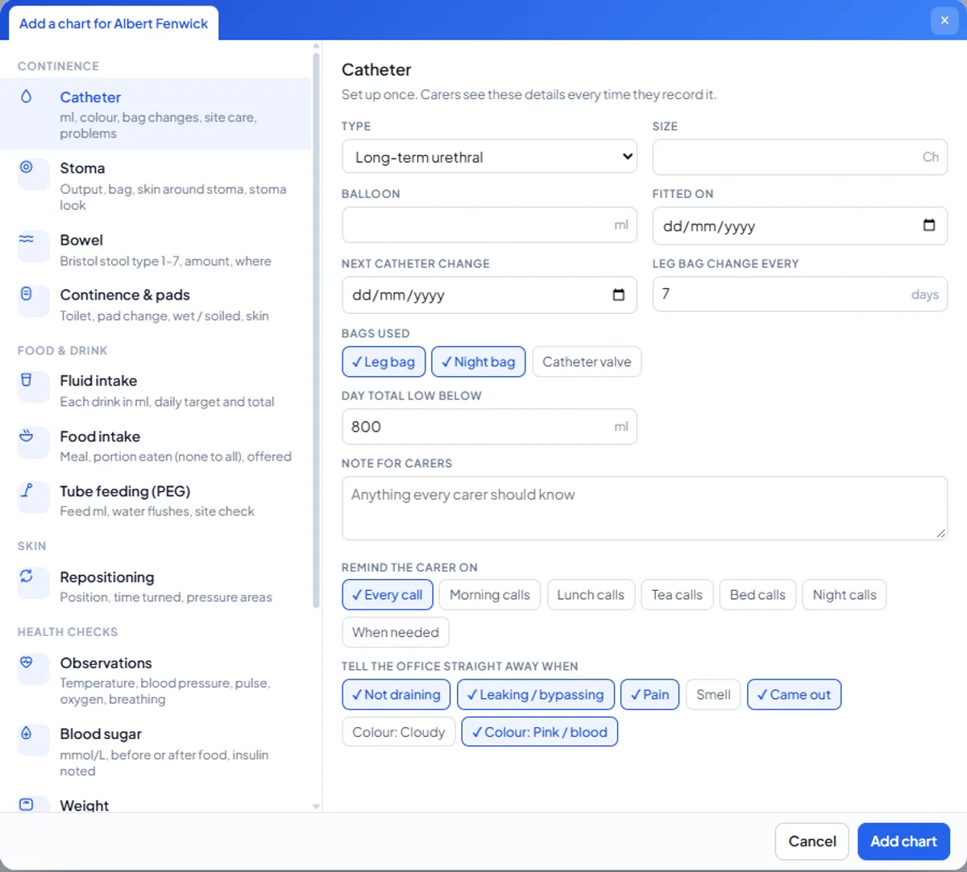Click the Tube feeding (PEG) icon

pyautogui.click(x=27, y=490)
